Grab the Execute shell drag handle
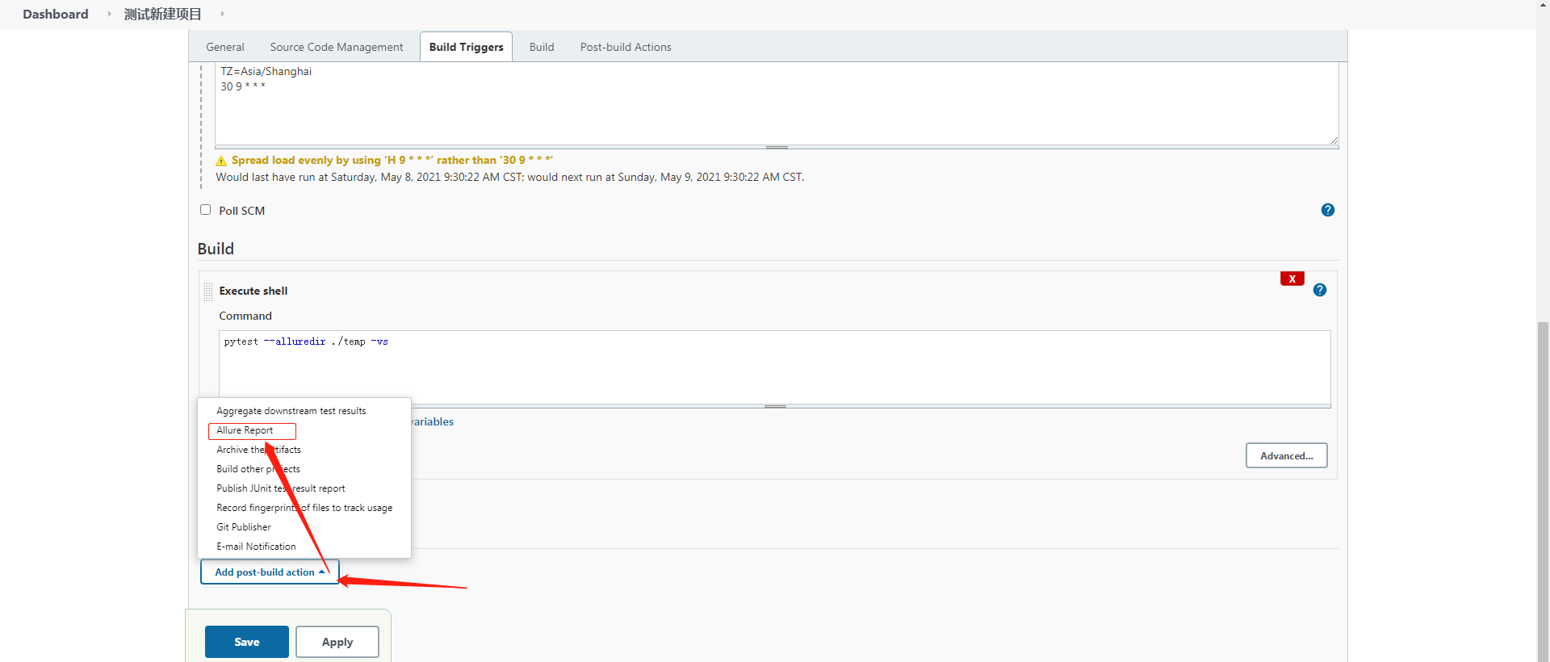The width and height of the screenshot is (1550, 662). (x=208, y=291)
